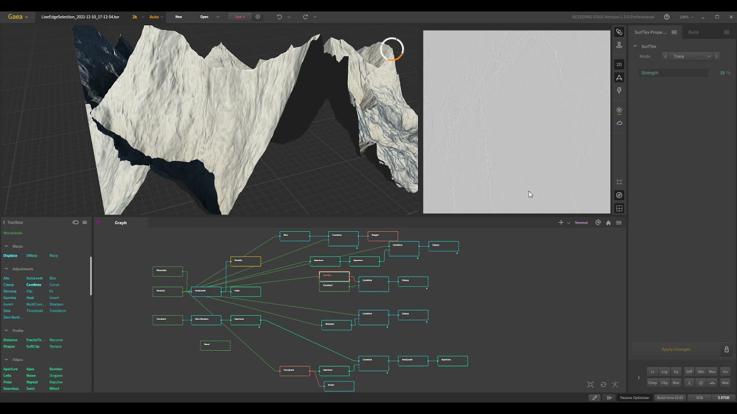This screenshot has height=414, width=737.
Task: Click the Open menu item
Action: pyautogui.click(x=204, y=17)
